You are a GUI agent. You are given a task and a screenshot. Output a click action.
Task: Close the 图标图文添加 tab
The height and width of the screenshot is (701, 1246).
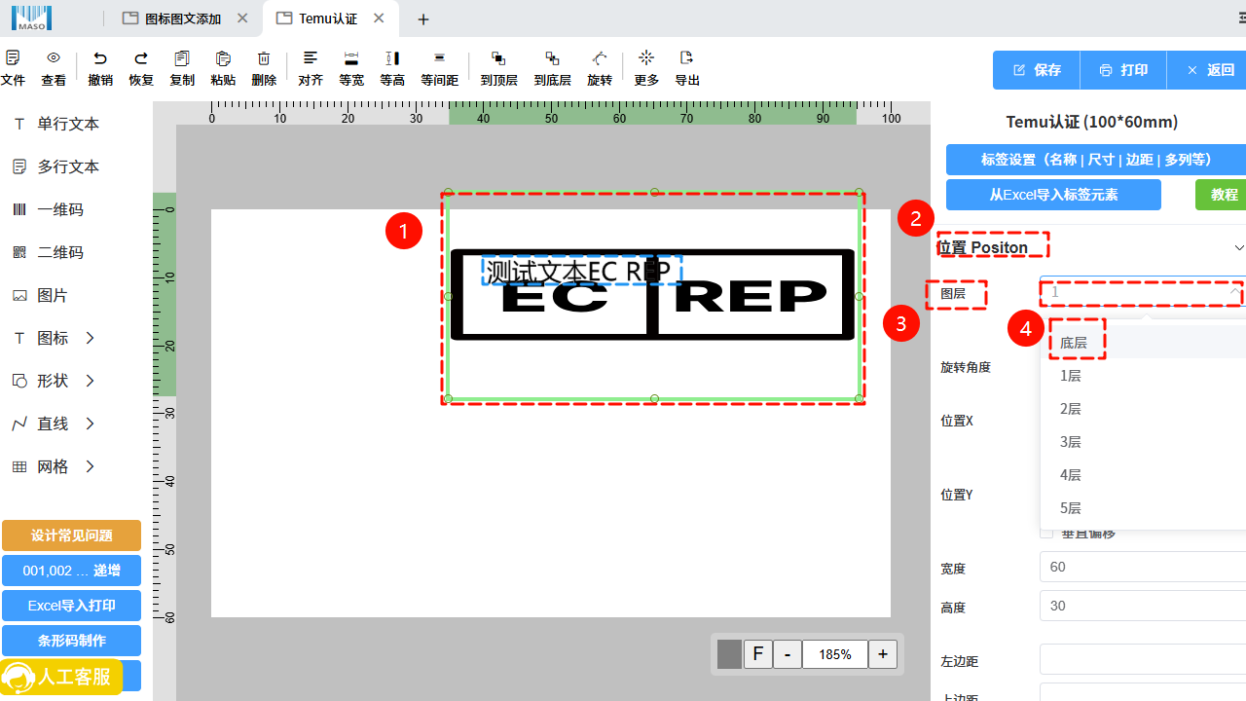coord(243,18)
